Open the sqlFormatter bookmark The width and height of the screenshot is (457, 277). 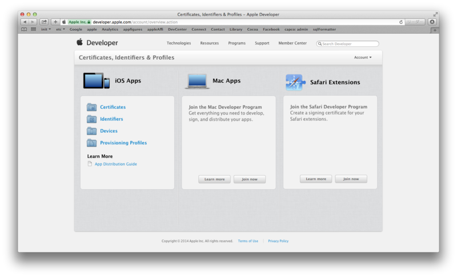pyautogui.click(x=324, y=30)
